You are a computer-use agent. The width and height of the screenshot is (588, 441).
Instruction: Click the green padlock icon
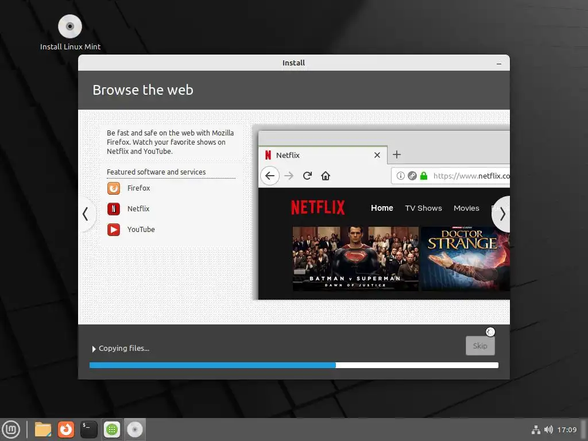[424, 176]
